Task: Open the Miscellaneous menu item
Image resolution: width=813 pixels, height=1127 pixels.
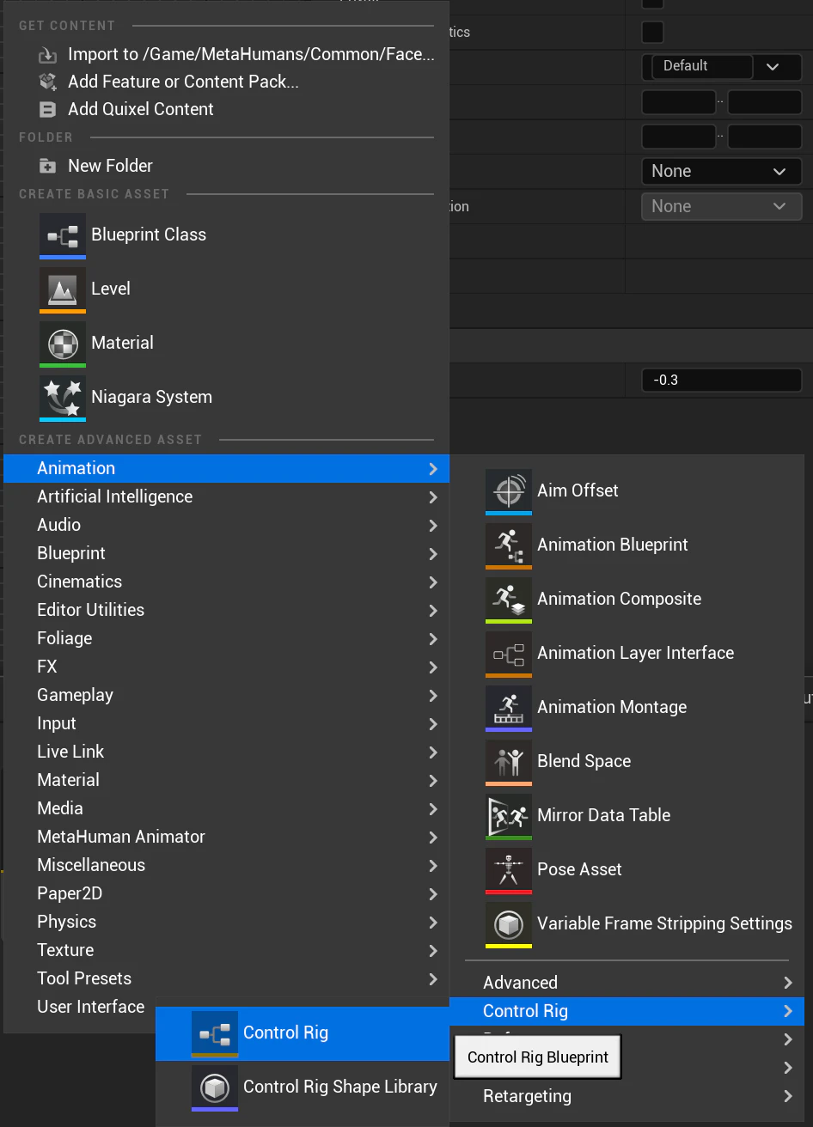Action: click(x=227, y=866)
